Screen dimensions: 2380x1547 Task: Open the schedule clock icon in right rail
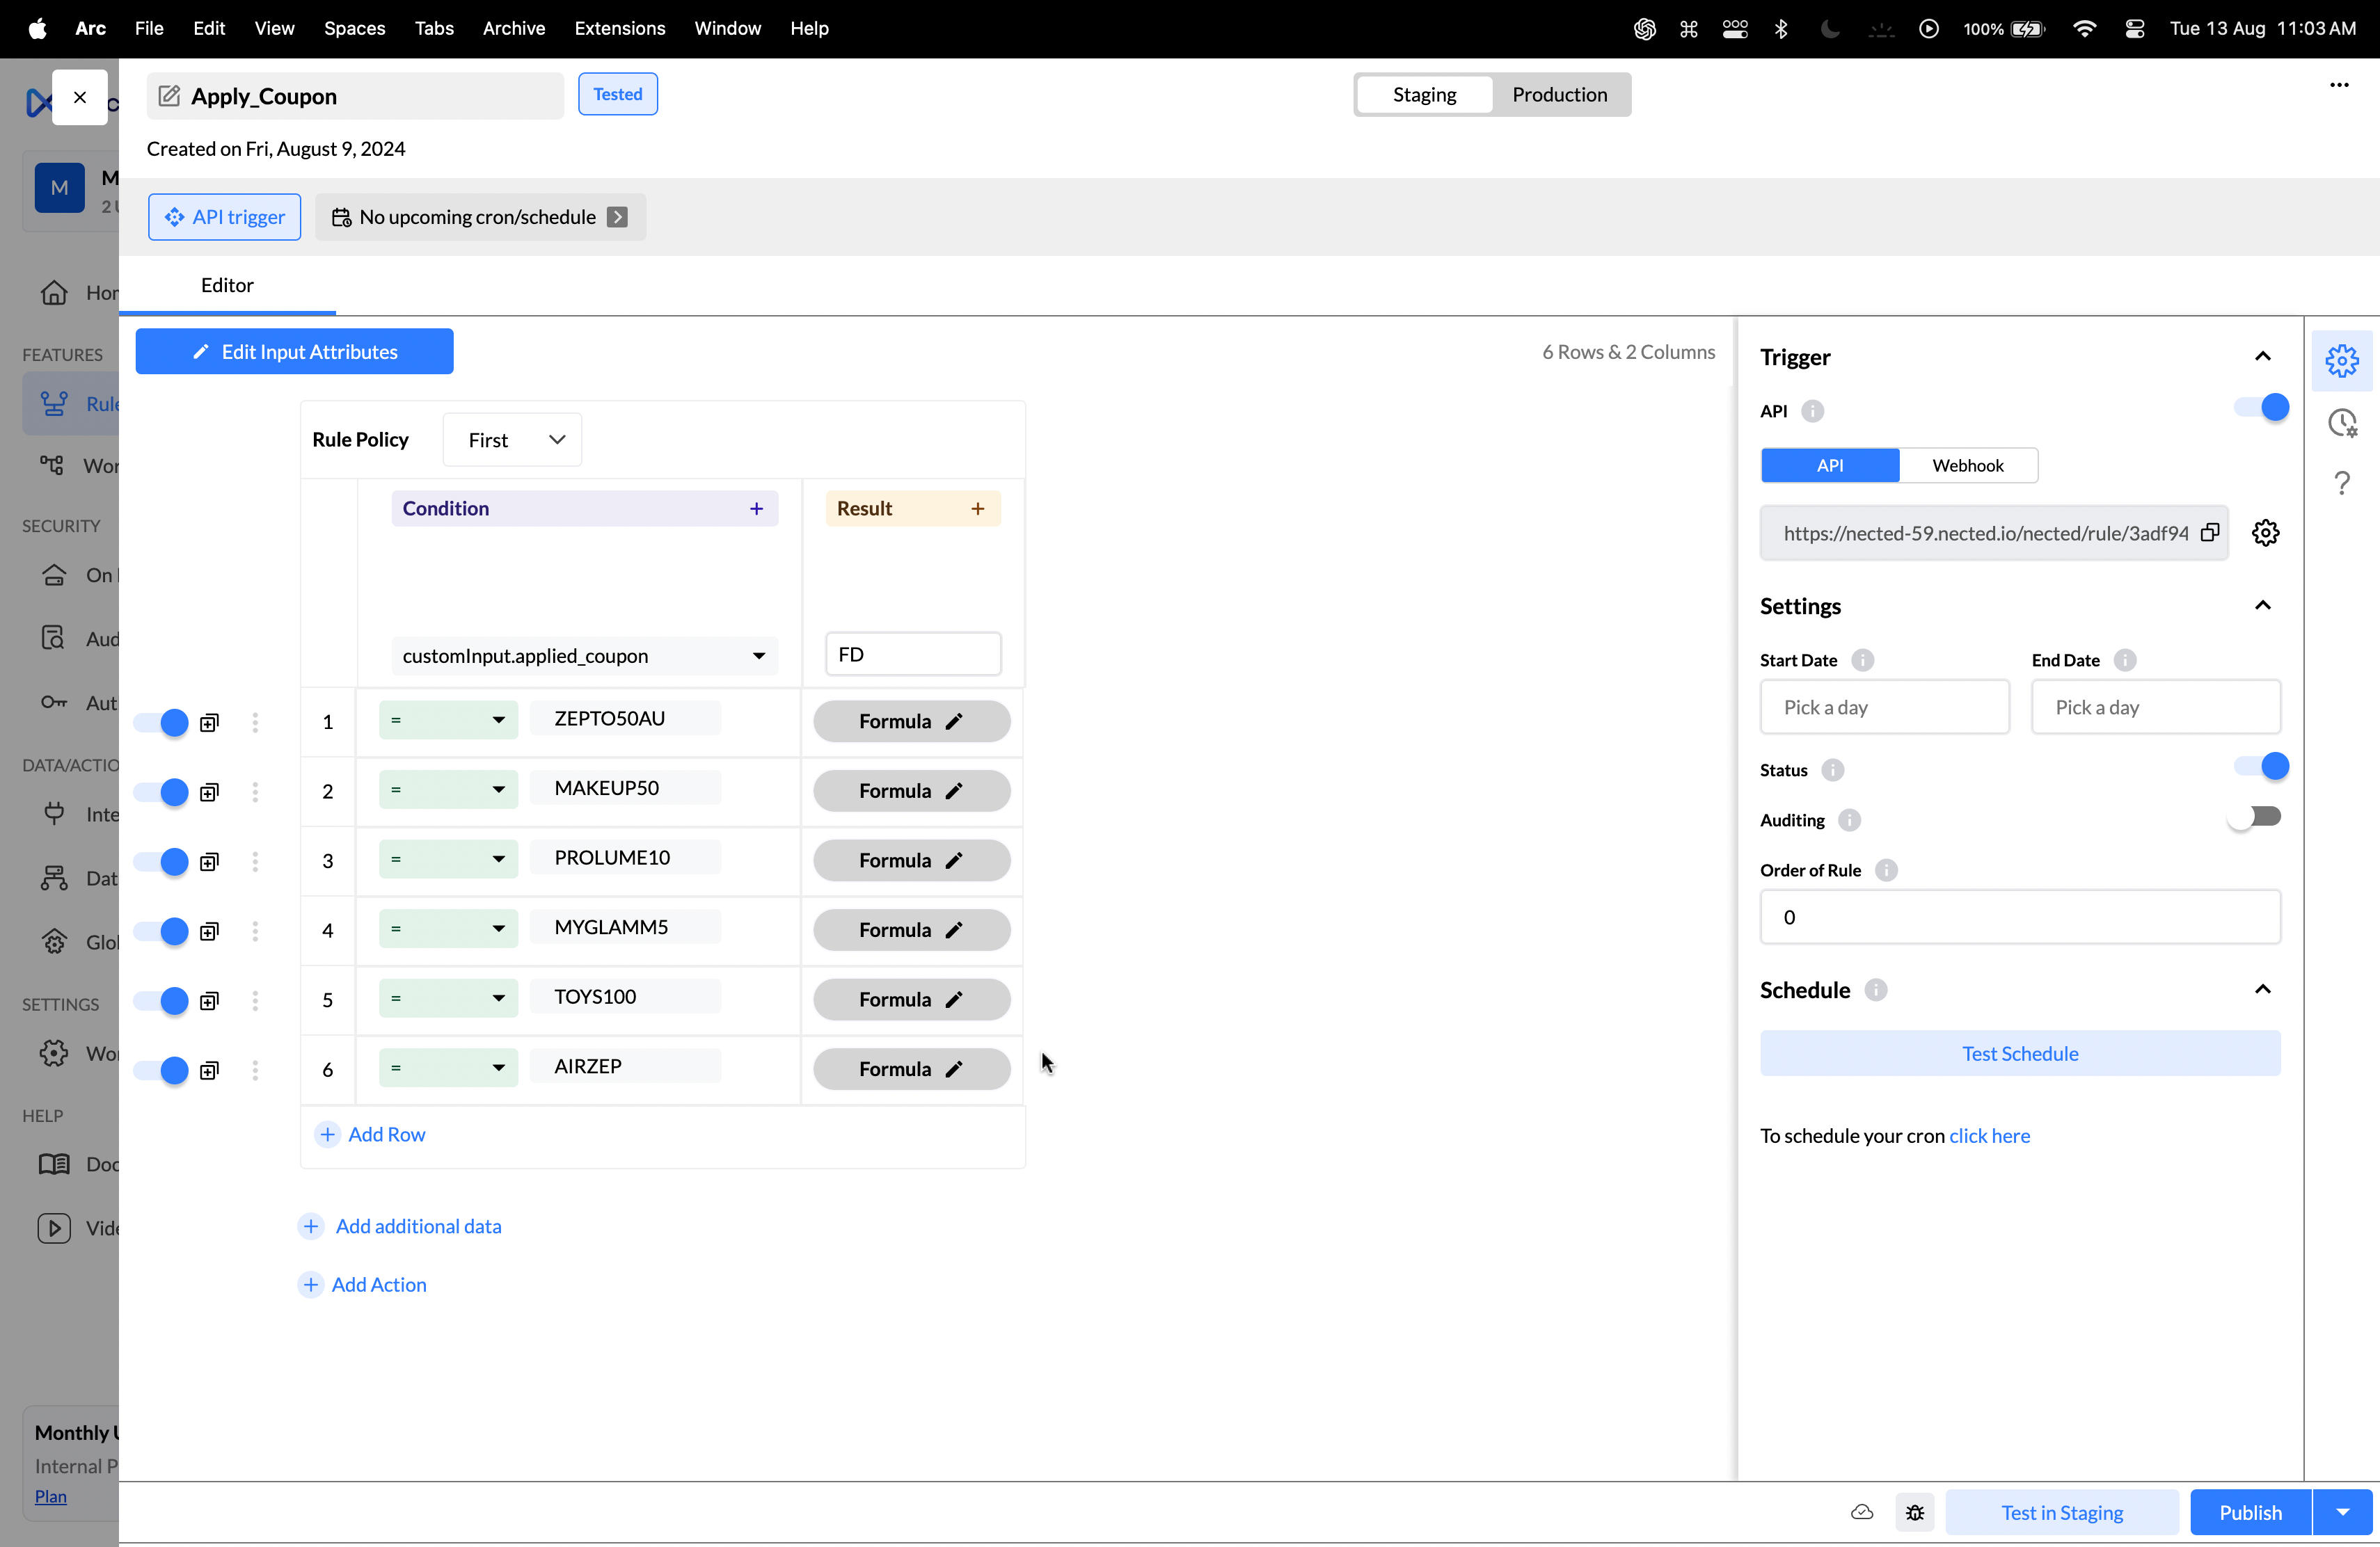[x=2341, y=423]
